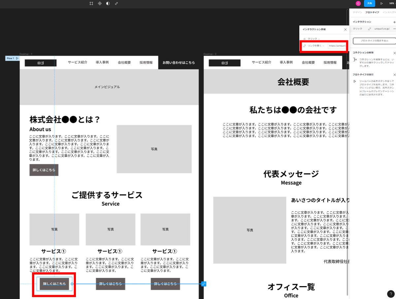Viewport: 396px width, 299px height.
Task: Click the Message subheading
Action: [x=291, y=183]
